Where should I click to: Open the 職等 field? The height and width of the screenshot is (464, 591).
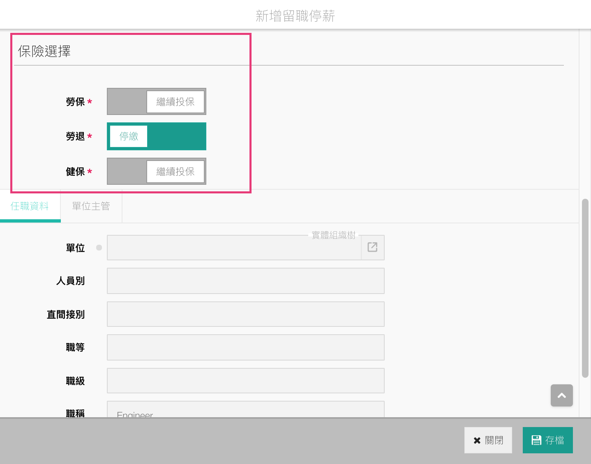click(245, 347)
